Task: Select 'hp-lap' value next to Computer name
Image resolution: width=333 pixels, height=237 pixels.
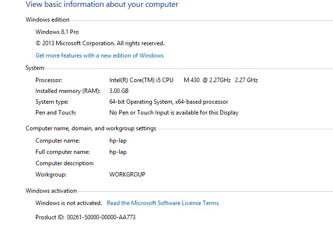Action: pos(118,141)
